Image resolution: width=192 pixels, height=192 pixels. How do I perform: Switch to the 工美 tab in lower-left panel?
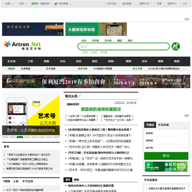click(15, 181)
